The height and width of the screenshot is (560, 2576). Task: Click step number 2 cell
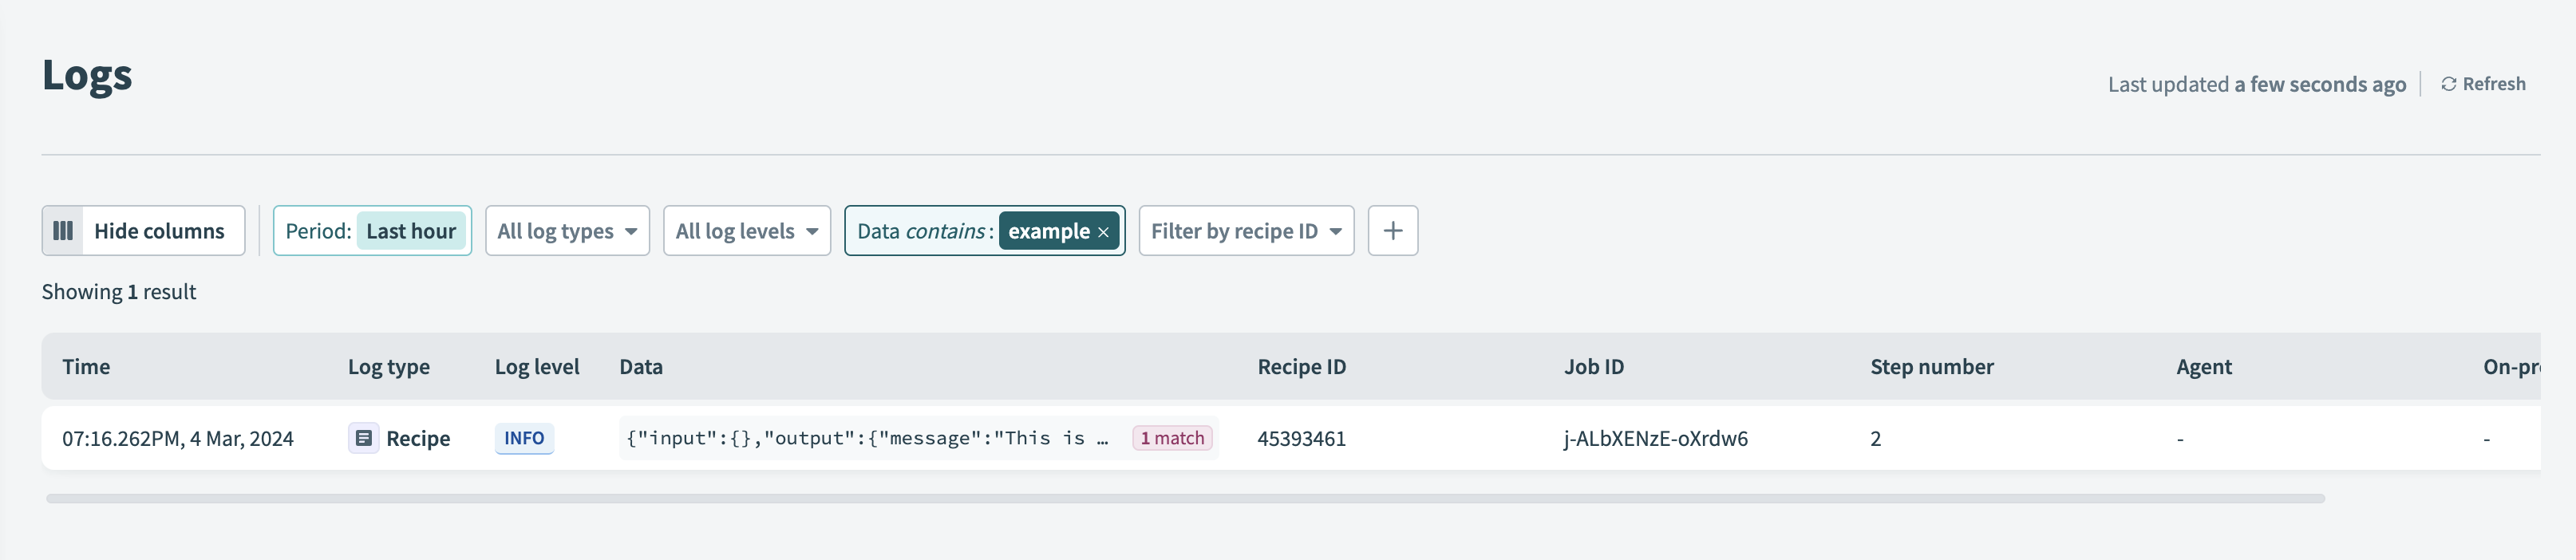(1875, 439)
